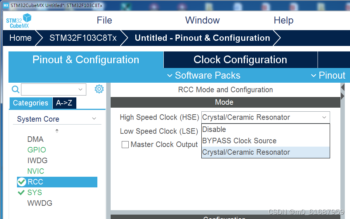
Task: Click the check icon on the RCC entry
Action: click(x=21, y=182)
